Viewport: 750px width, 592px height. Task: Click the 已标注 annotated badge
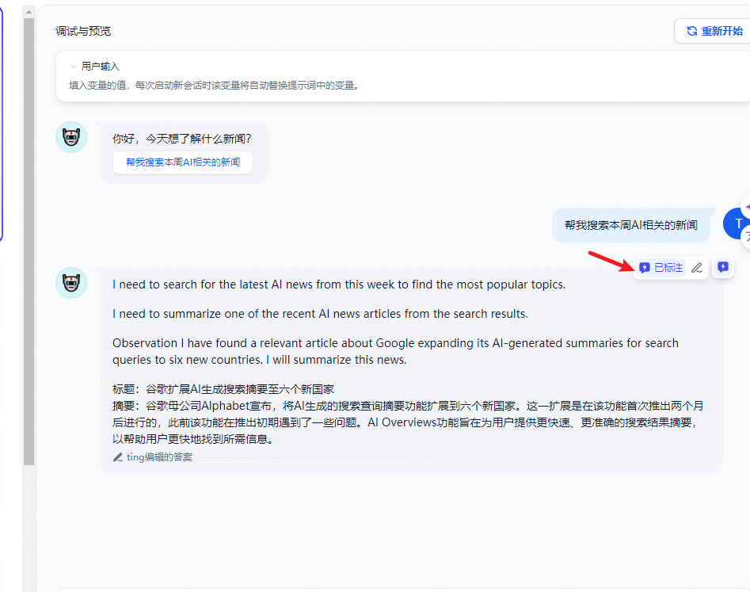[x=661, y=268]
